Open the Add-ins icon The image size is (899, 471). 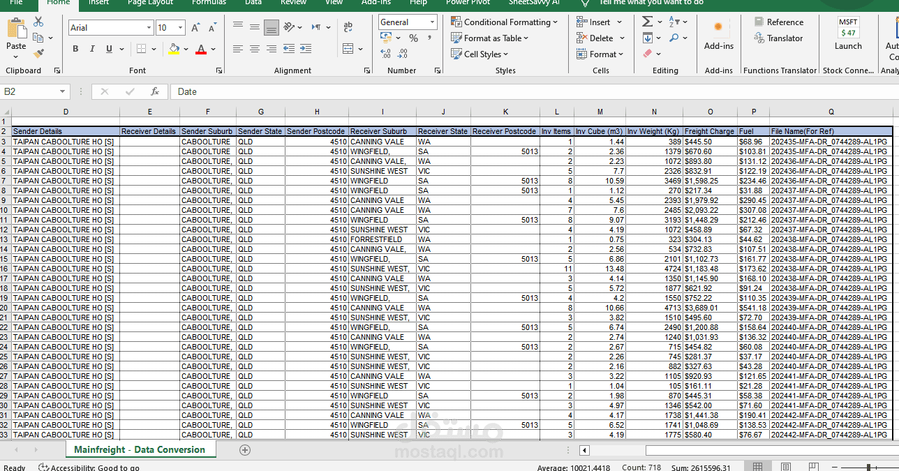718,35
